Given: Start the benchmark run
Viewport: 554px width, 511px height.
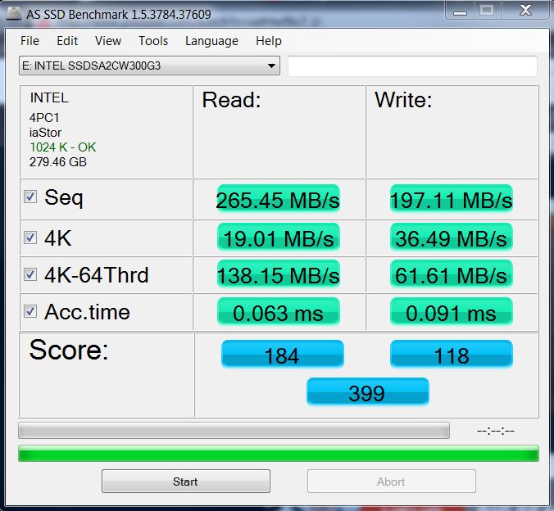Looking at the screenshot, I should tap(186, 481).
